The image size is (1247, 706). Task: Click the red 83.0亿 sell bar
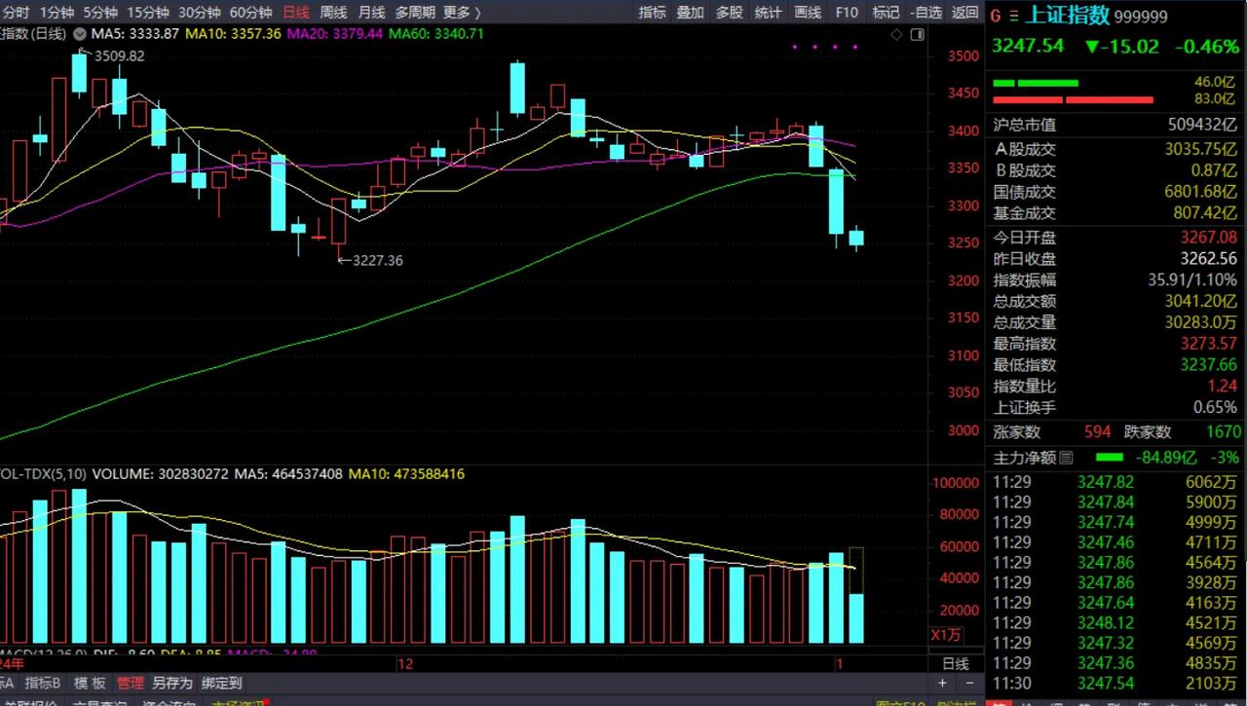pyautogui.click(x=1072, y=99)
